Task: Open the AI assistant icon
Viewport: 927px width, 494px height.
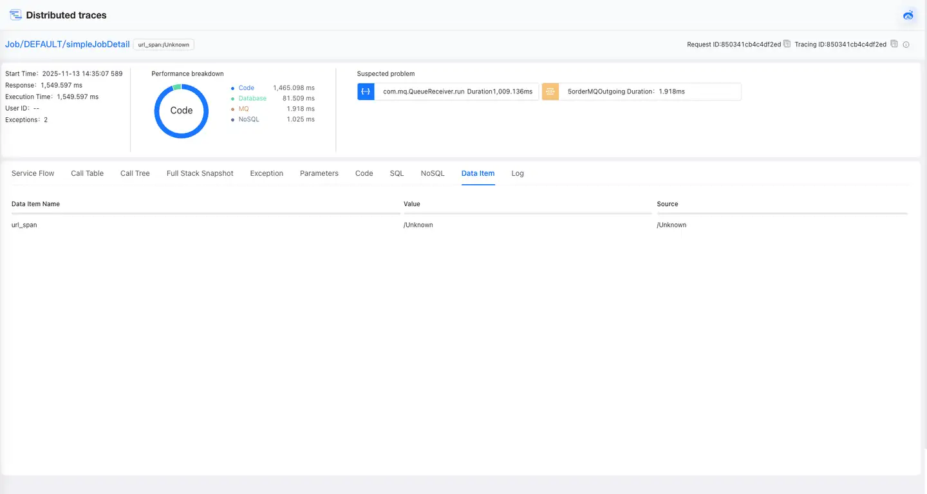Action: [908, 15]
